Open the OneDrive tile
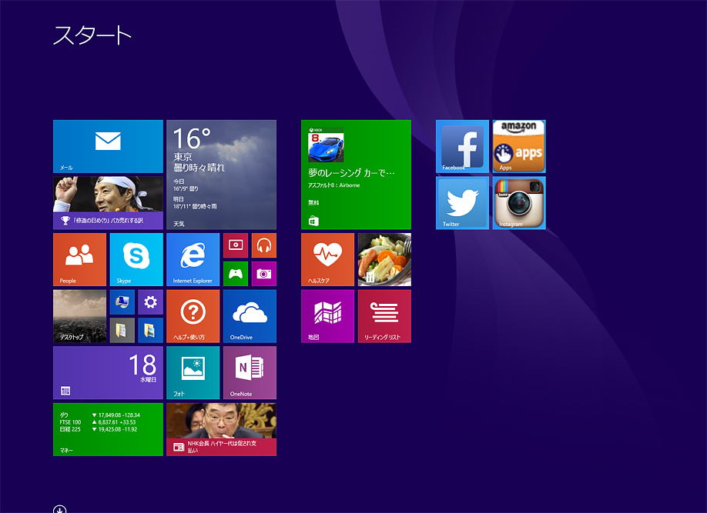 [250, 316]
